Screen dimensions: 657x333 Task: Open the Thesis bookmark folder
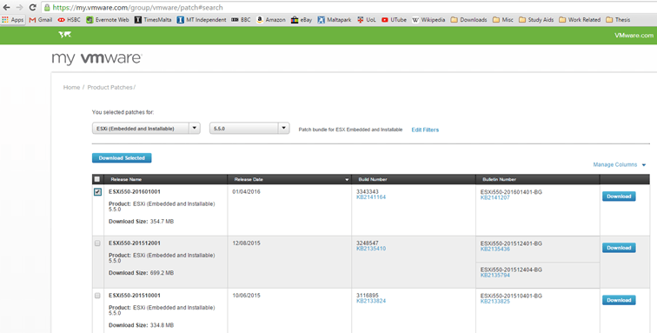pyautogui.click(x=618, y=20)
